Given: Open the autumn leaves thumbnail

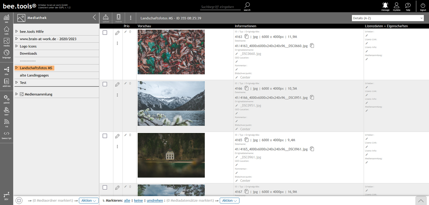Looking at the screenshot, I should 171,52.
